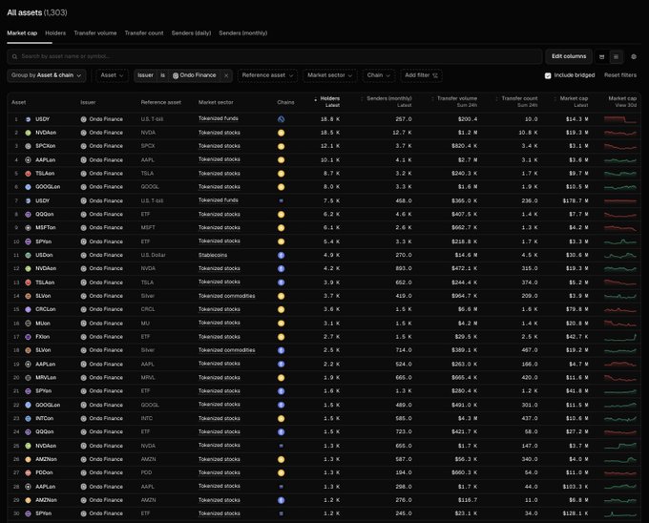
Task: Click SPCXon asset icon in row 3
Action: [x=28, y=146]
